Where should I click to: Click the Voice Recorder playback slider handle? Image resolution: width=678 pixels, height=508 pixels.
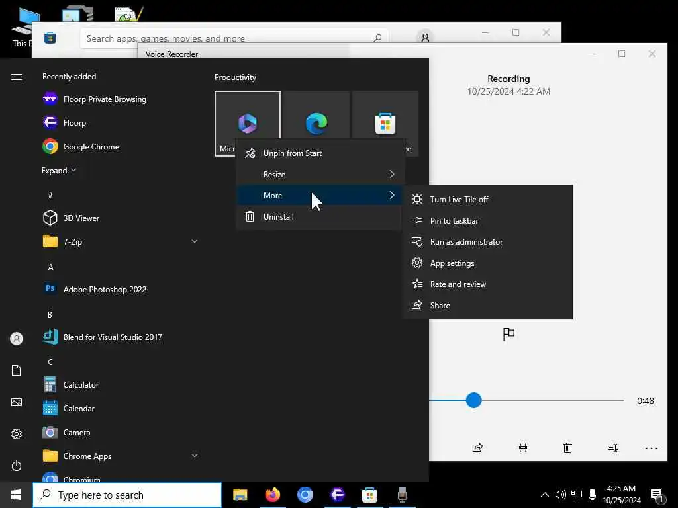pyautogui.click(x=474, y=400)
